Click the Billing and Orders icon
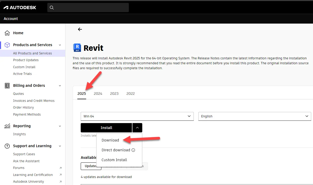Viewport: 313px width, 185px height. pyautogui.click(x=7, y=86)
